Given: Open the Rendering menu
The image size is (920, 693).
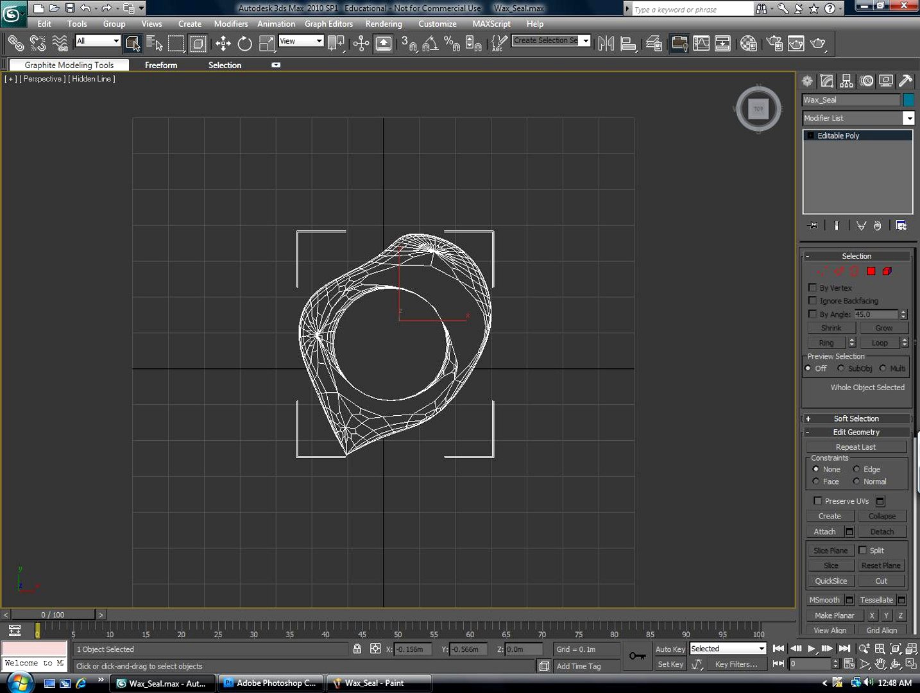Looking at the screenshot, I should click(383, 24).
